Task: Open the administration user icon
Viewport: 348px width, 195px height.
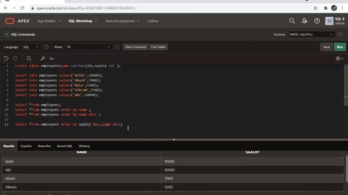Action: point(304,21)
